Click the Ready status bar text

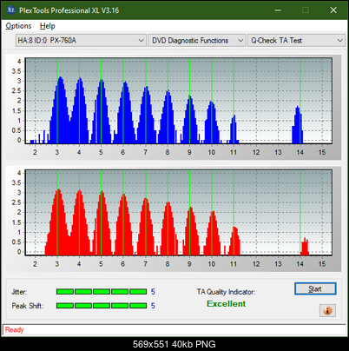15,330
